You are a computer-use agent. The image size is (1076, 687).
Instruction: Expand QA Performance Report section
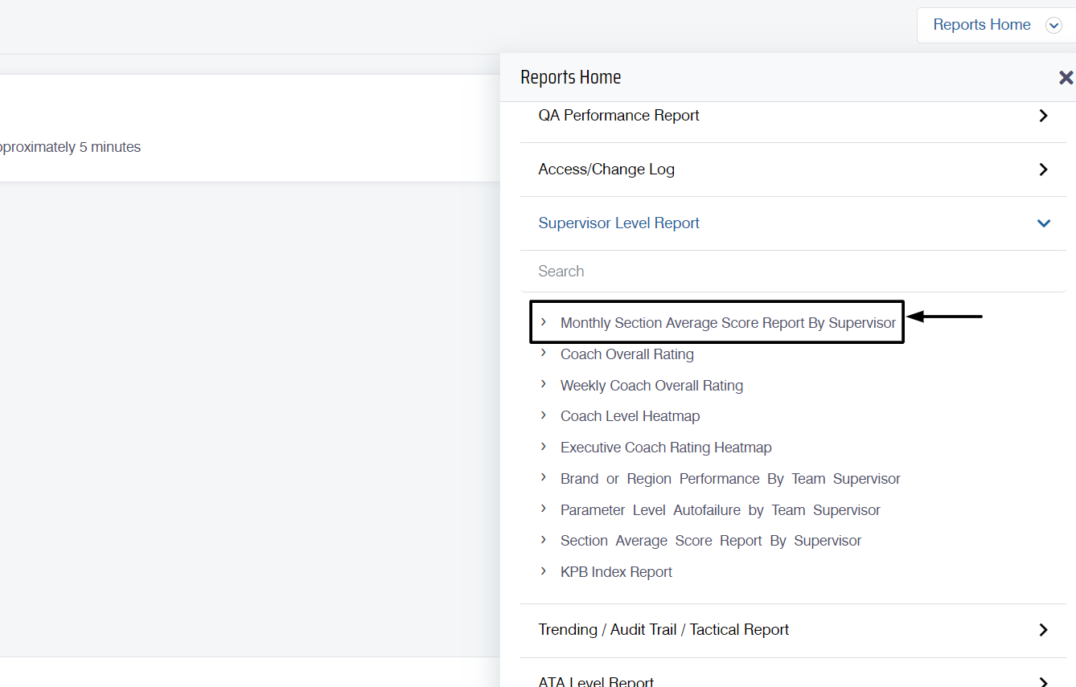pos(793,116)
